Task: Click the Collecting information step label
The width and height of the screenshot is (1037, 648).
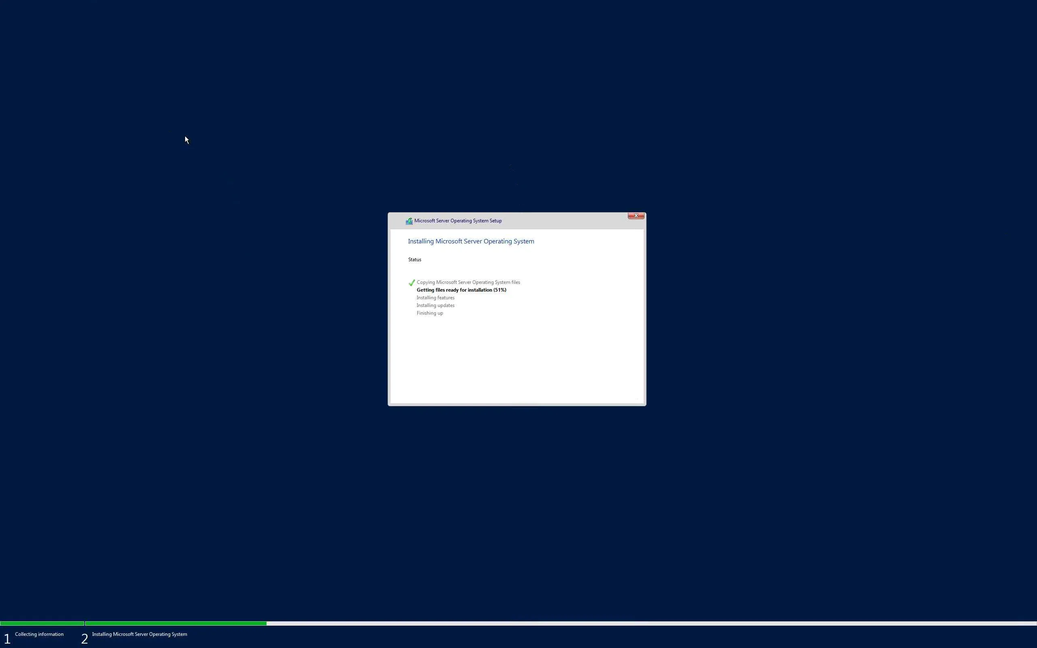Action: pos(39,634)
